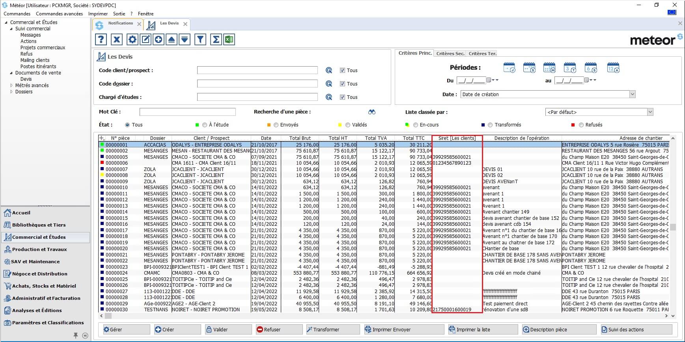Open the Commandes avancées menu
The image size is (685, 342).
(59, 14)
